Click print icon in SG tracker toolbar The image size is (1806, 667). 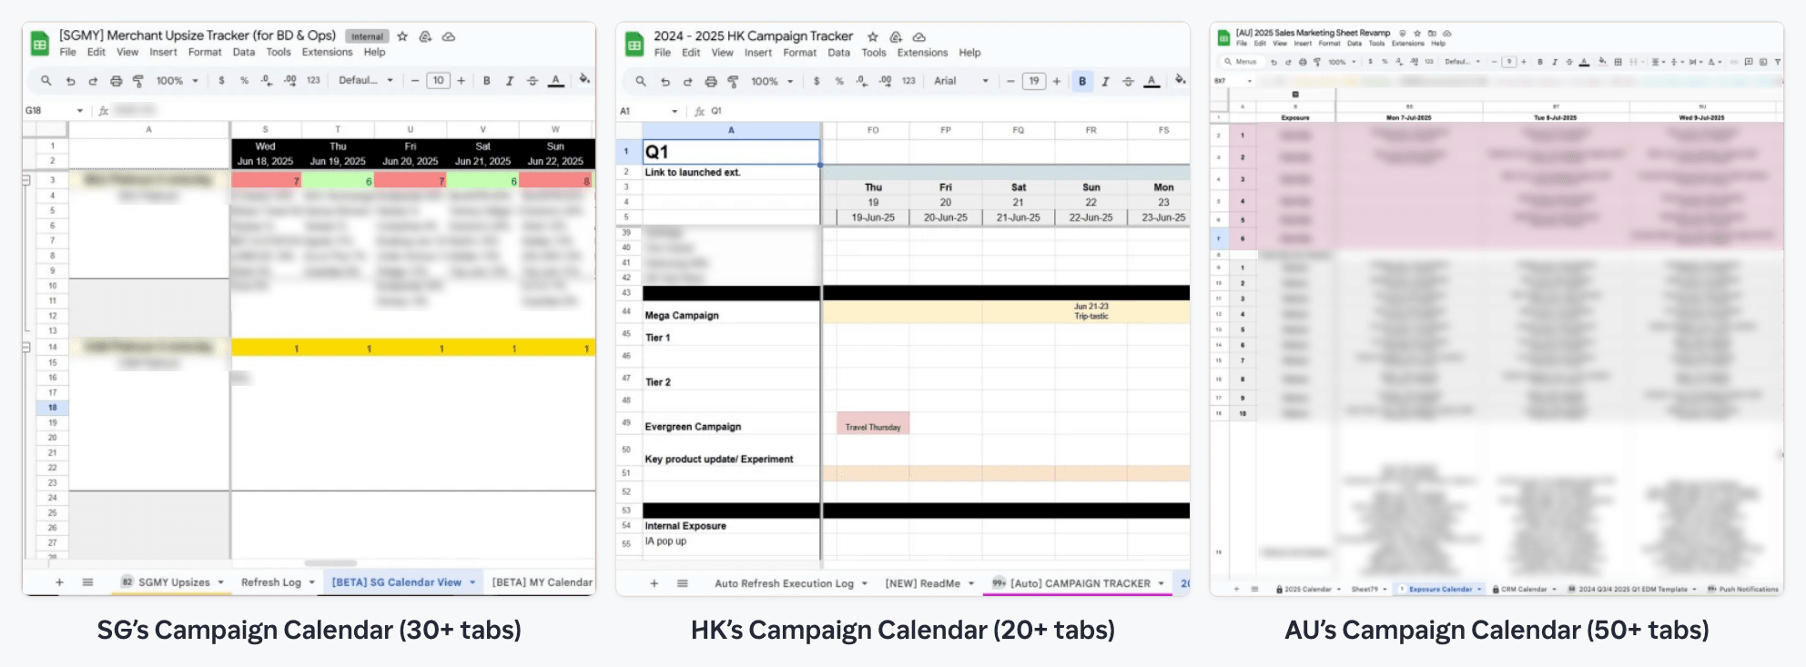pos(116,81)
